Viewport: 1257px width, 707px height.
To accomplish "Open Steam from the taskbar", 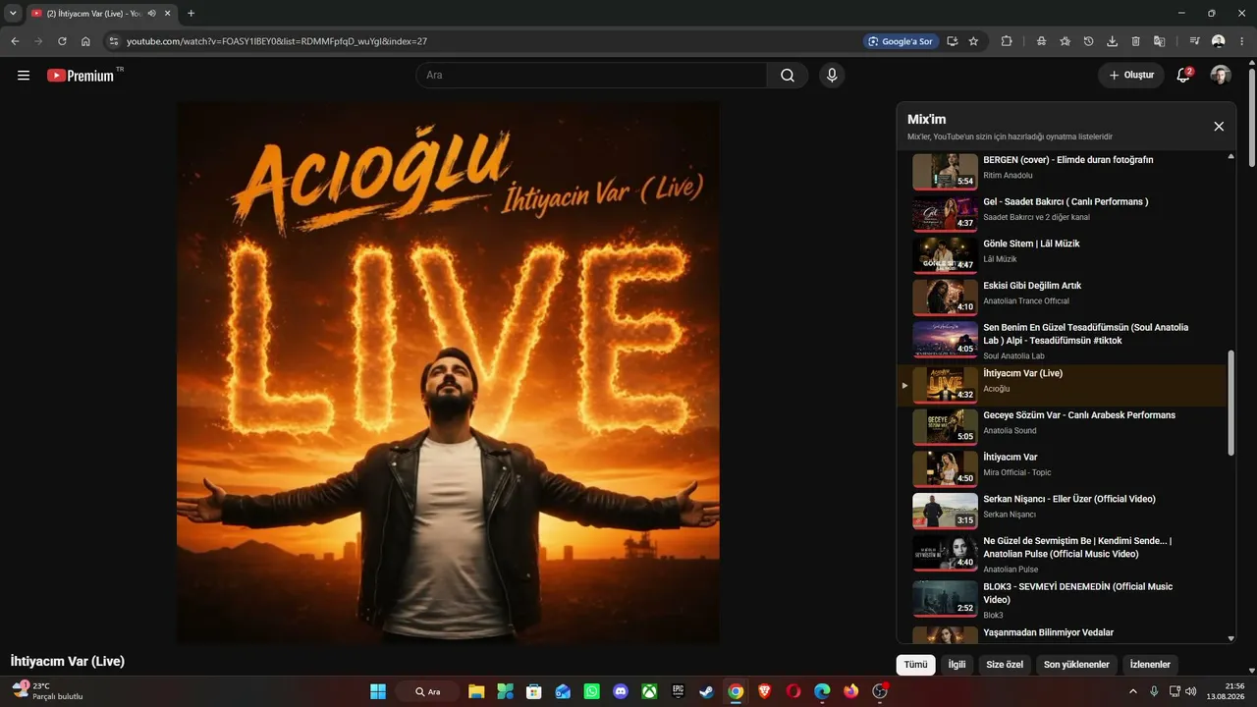I will [x=706, y=691].
